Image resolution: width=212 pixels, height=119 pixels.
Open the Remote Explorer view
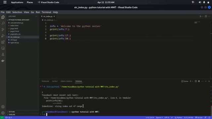[x=3, y=48]
